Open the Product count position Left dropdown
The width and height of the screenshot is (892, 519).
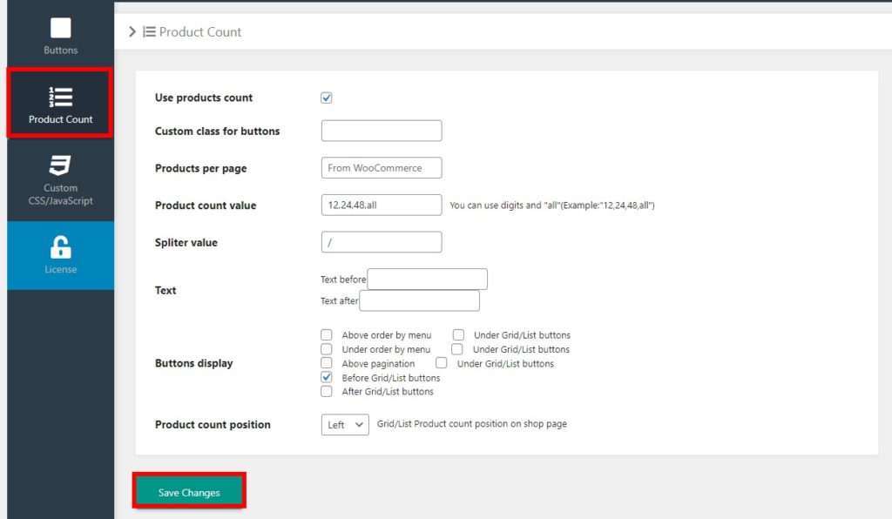pyautogui.click(x=345, y=425)
